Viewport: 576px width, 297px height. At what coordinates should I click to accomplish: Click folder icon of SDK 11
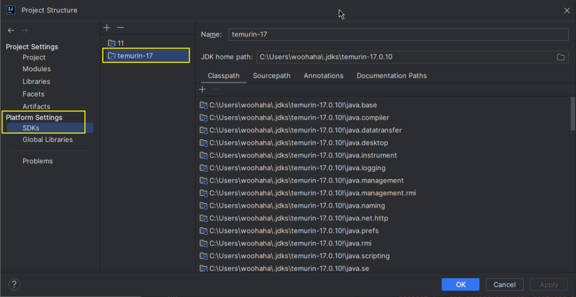112,43
